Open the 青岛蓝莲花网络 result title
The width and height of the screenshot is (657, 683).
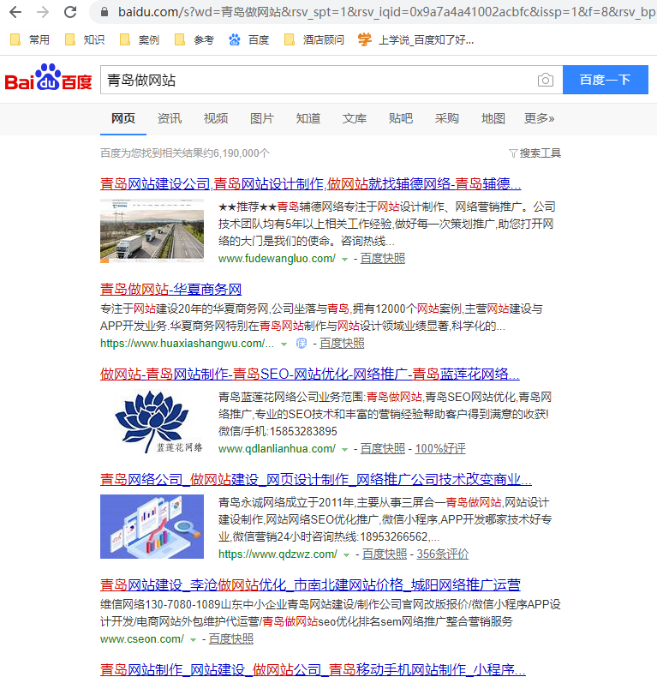(309, 374)
